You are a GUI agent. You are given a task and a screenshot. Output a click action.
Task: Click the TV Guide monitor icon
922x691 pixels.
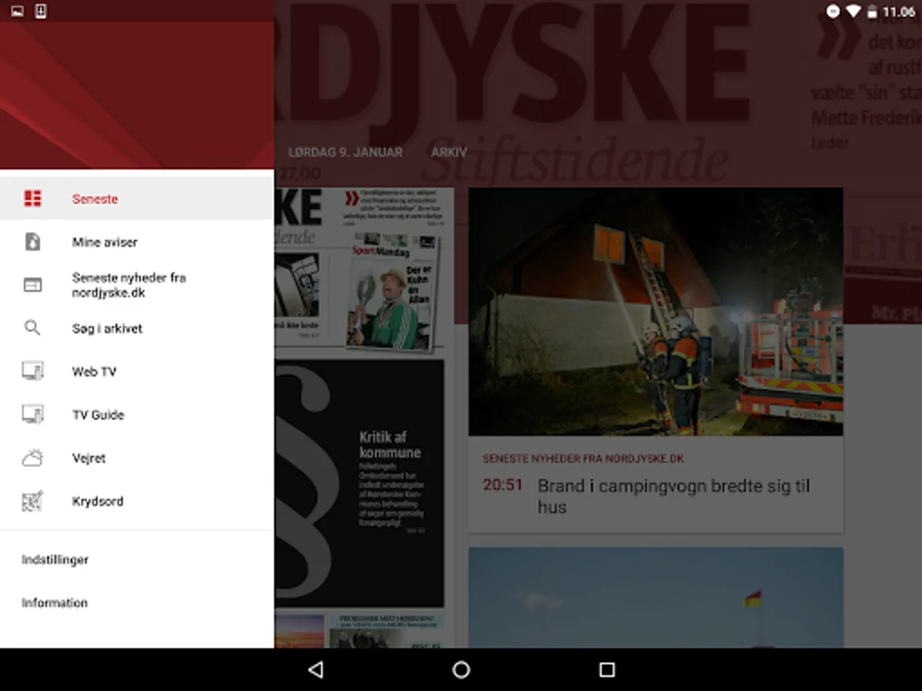[32, 415]
